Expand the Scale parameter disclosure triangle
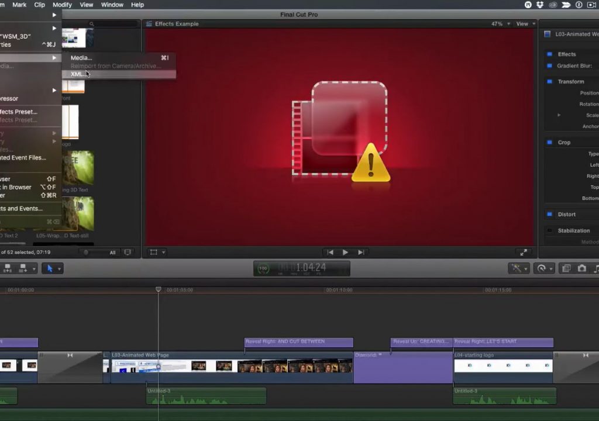The height and width of the screenshot is (421, 599). (559, 115)
